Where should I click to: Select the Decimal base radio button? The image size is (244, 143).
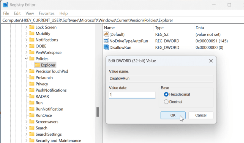point(166,102)
